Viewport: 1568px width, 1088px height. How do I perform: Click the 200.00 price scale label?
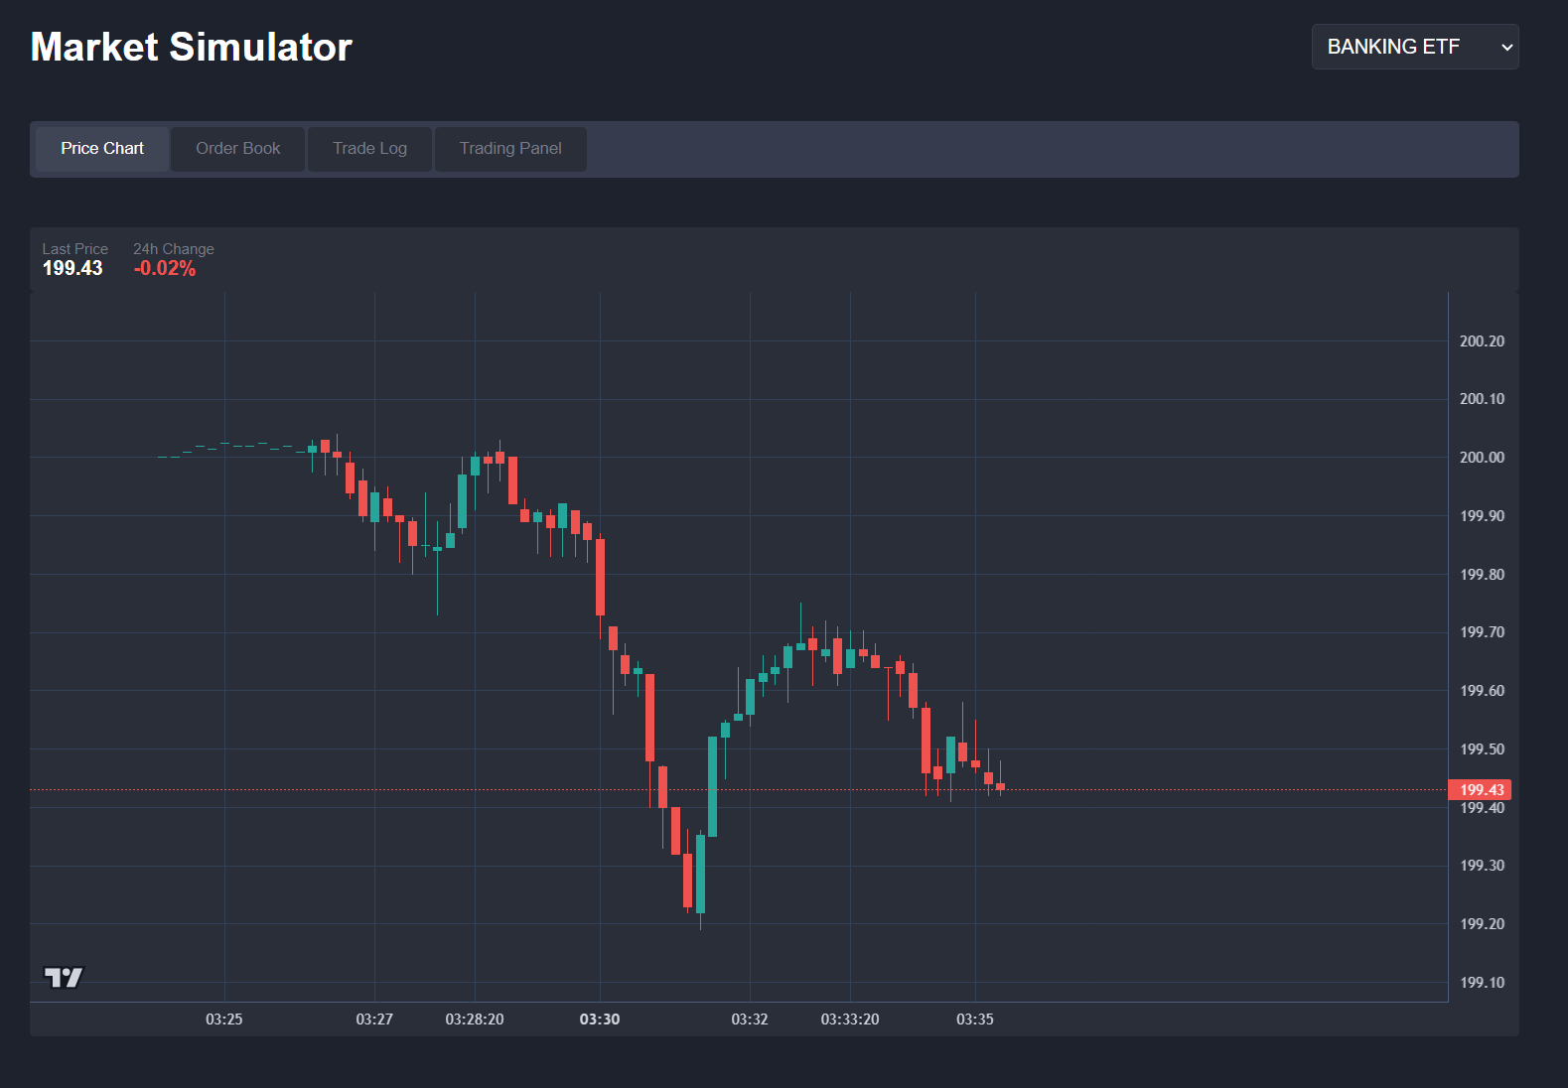coord(1482,458)
